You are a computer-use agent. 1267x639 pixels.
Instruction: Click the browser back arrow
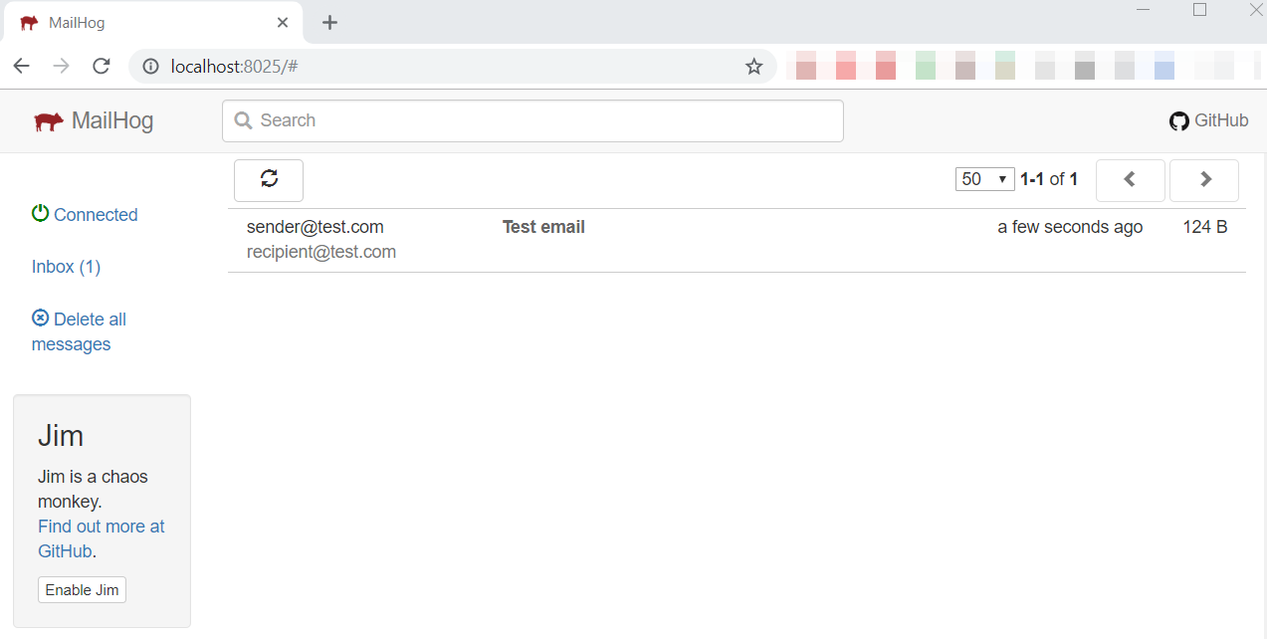[x=22, y=66]
